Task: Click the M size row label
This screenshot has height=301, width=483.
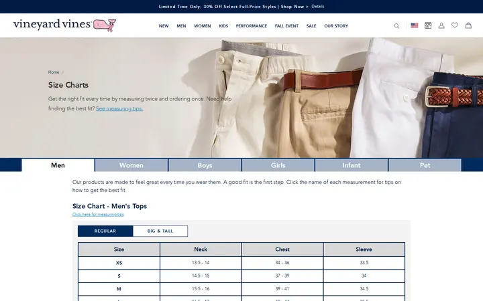Action: (119, 289)
